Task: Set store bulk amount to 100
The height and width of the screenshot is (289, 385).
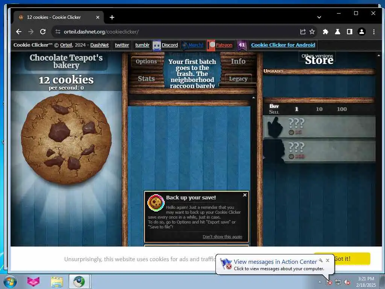Action: click(x=342, y=109)
